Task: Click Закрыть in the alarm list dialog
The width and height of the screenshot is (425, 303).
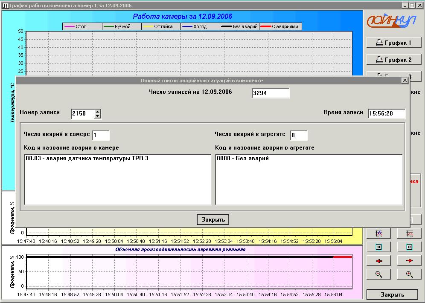Action: coord(213,219)
